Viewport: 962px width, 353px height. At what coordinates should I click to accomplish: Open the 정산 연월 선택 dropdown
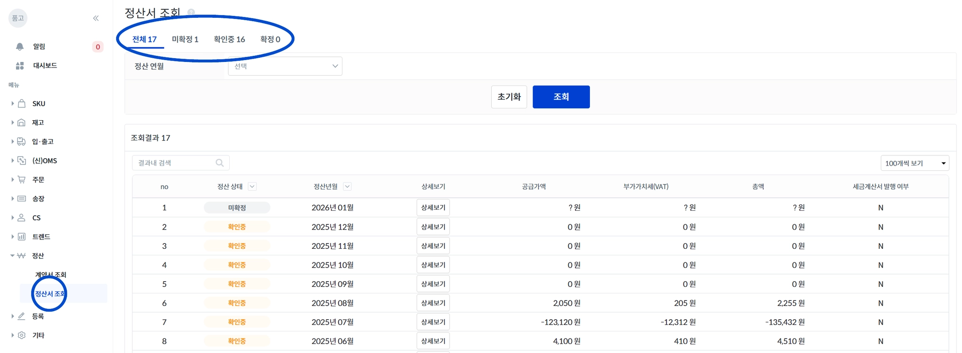point(285,66)
